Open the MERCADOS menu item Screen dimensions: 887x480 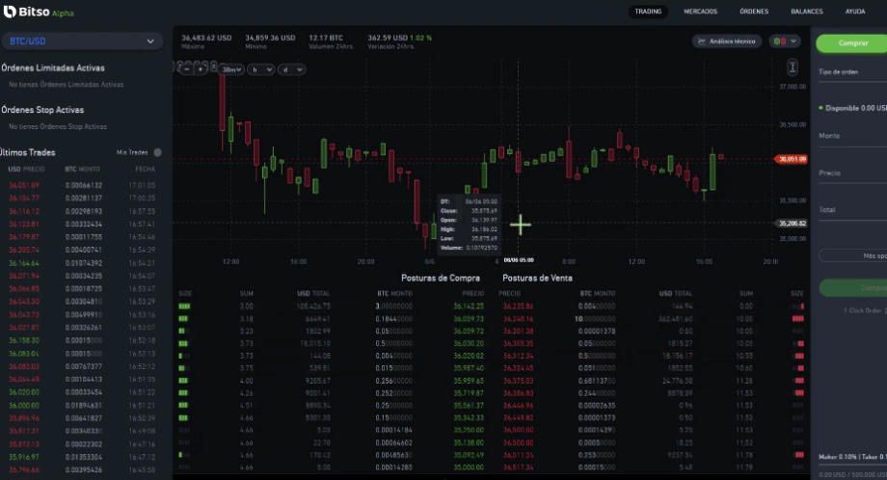(700, 12)
